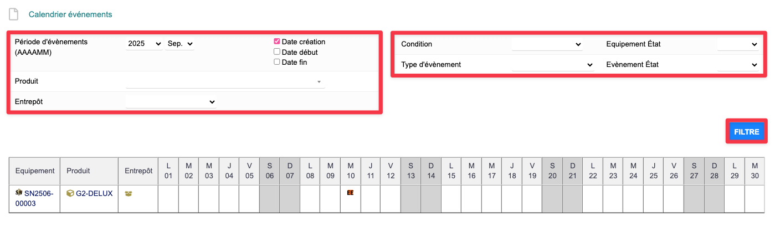
Task: Open the event icon on day 10
Action: 350,193
